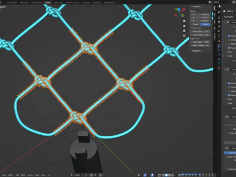Open the Select menu in viewport header
This screenshot has height=177, width=236.
pos(11,175)
